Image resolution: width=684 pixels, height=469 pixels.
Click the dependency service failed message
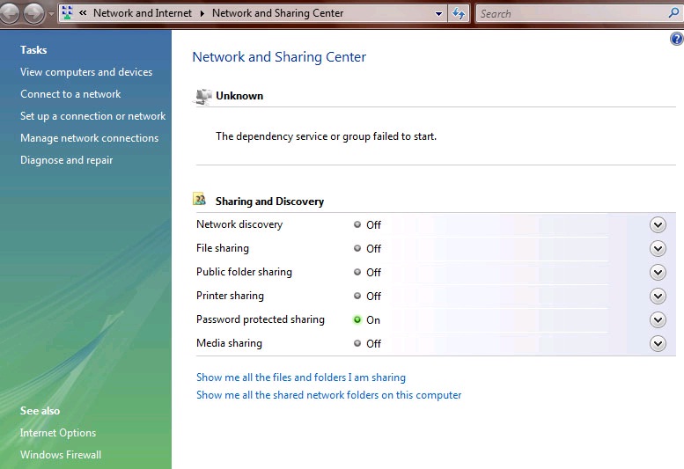326,136
